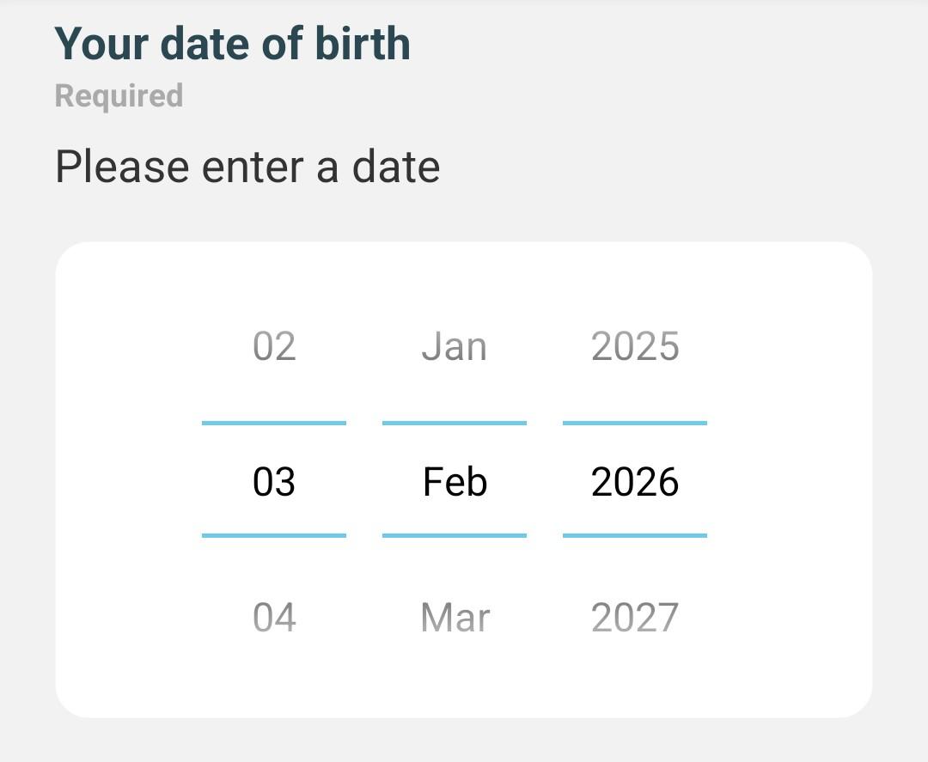Click the blue divider above 2026
This screenshot has height=762, width=928.
tap(635, 423)
